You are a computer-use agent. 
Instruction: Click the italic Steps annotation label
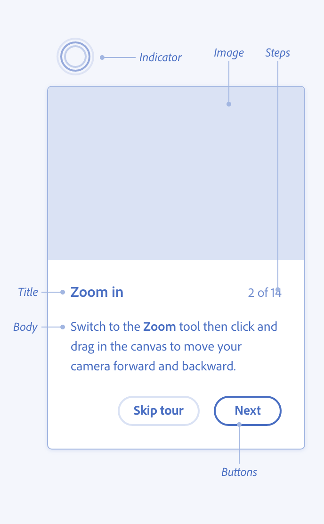point(277,53)
